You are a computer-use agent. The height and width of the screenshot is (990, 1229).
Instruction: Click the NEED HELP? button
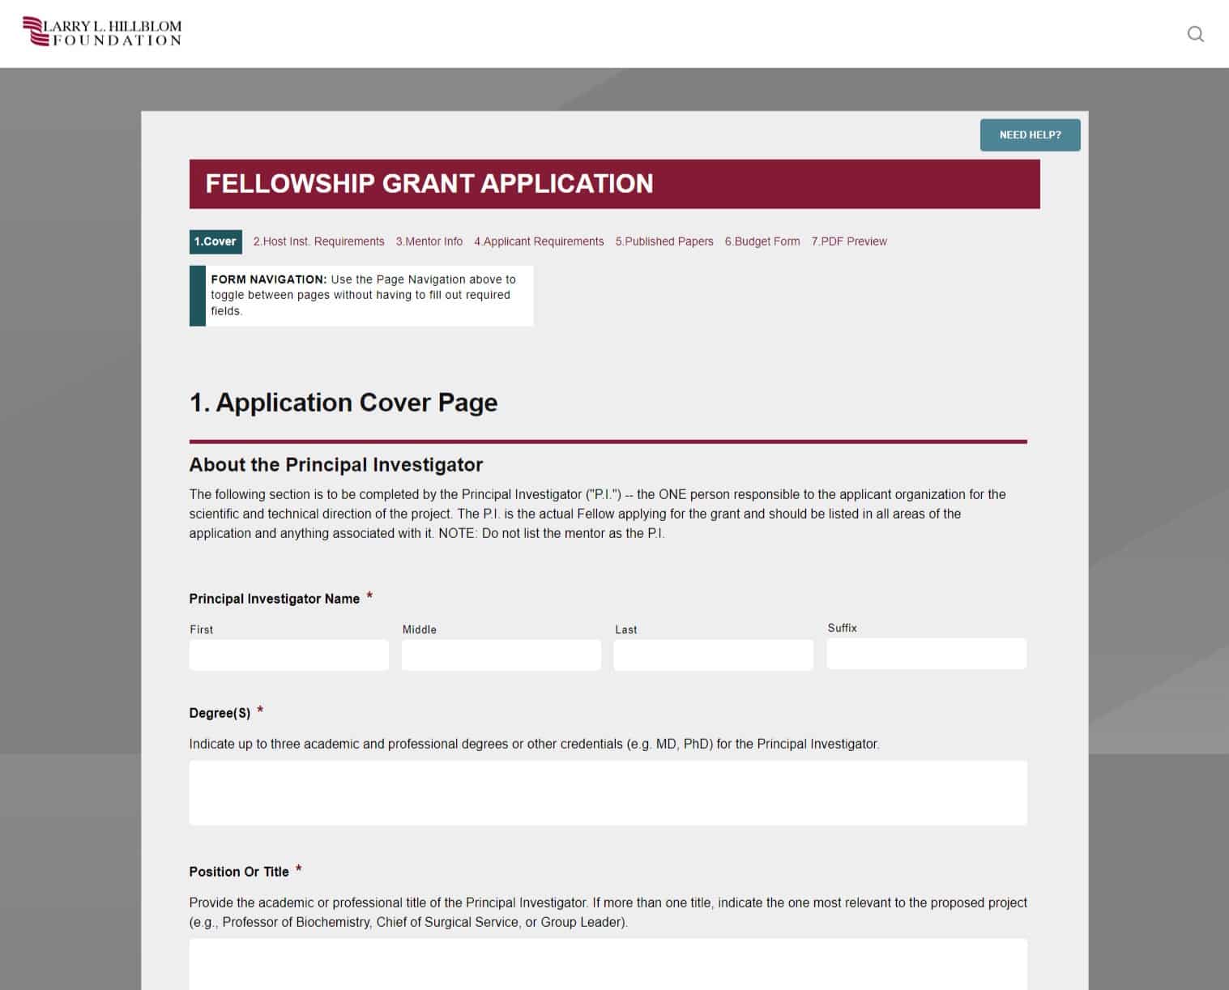(1030, 134)
